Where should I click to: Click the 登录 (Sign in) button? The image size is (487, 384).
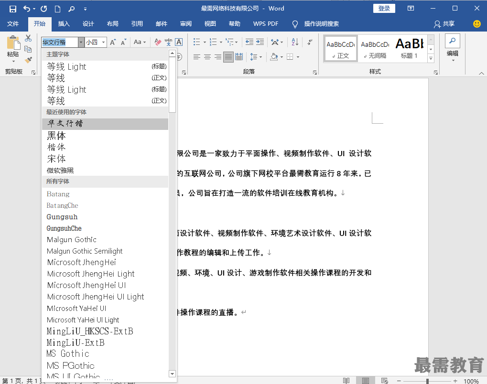(x=384, y=9)
